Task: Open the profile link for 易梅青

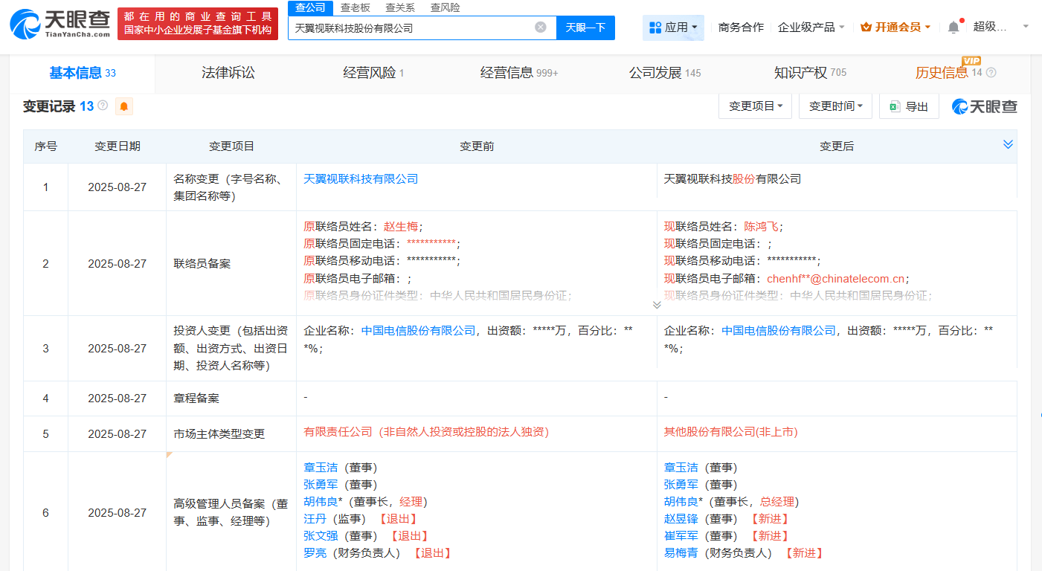Action: [681, 553]
